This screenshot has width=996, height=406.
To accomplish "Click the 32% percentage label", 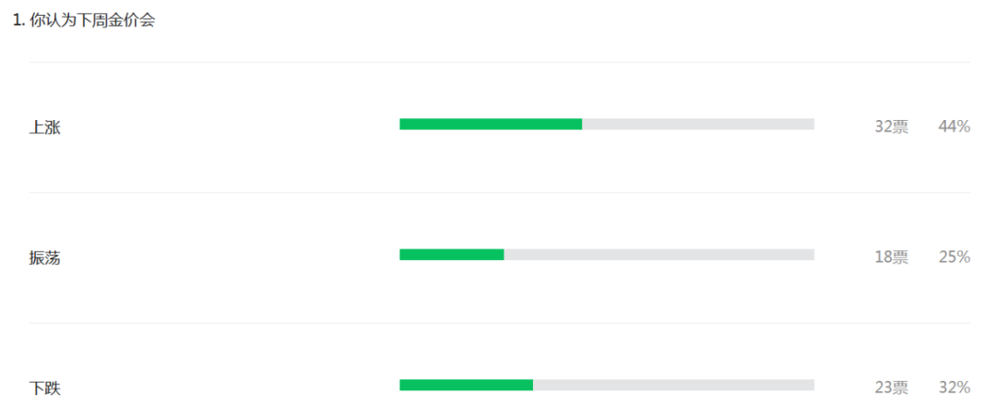I will (954, 388).
